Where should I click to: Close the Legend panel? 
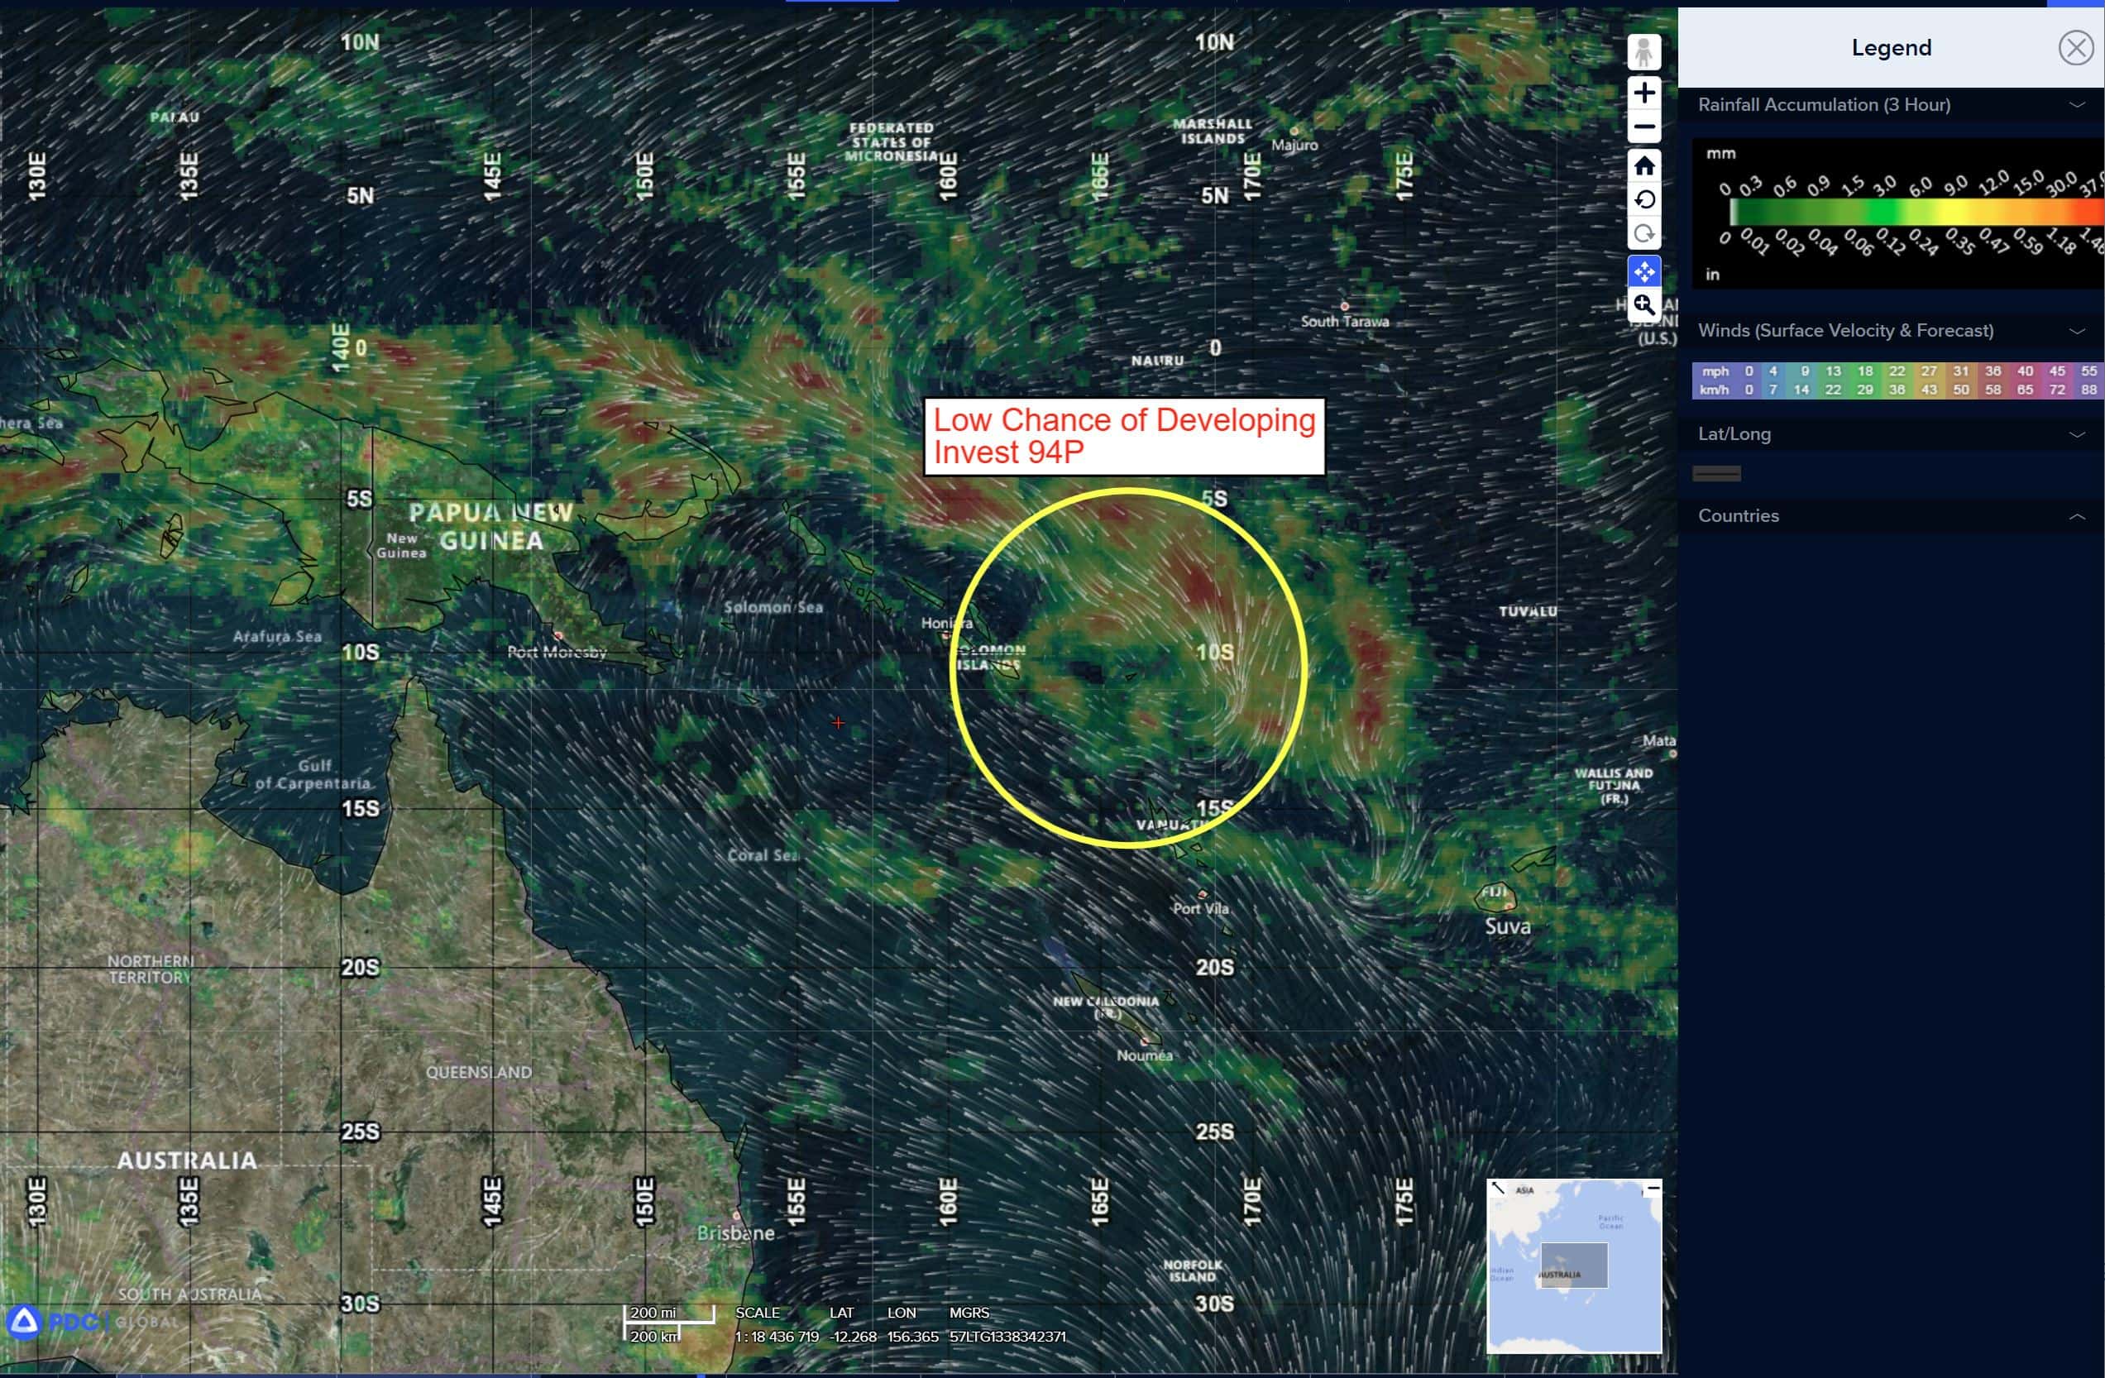2075,48
